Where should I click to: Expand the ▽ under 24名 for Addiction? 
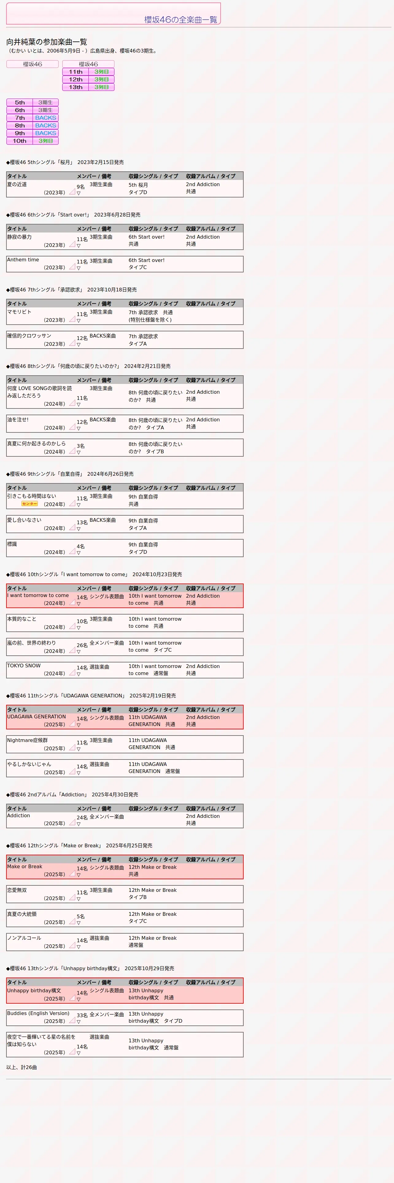pos(79,824)
